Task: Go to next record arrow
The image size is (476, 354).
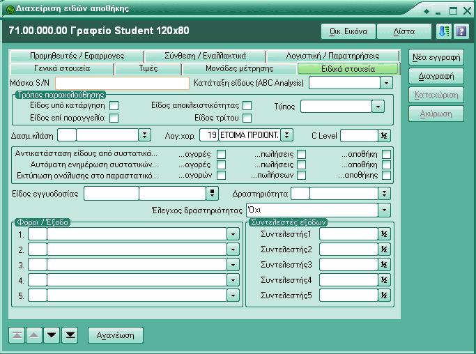Action: (x=52, y=335)
